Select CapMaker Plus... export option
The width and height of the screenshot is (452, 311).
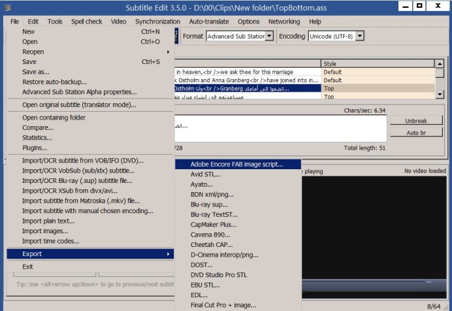point(238,225)
